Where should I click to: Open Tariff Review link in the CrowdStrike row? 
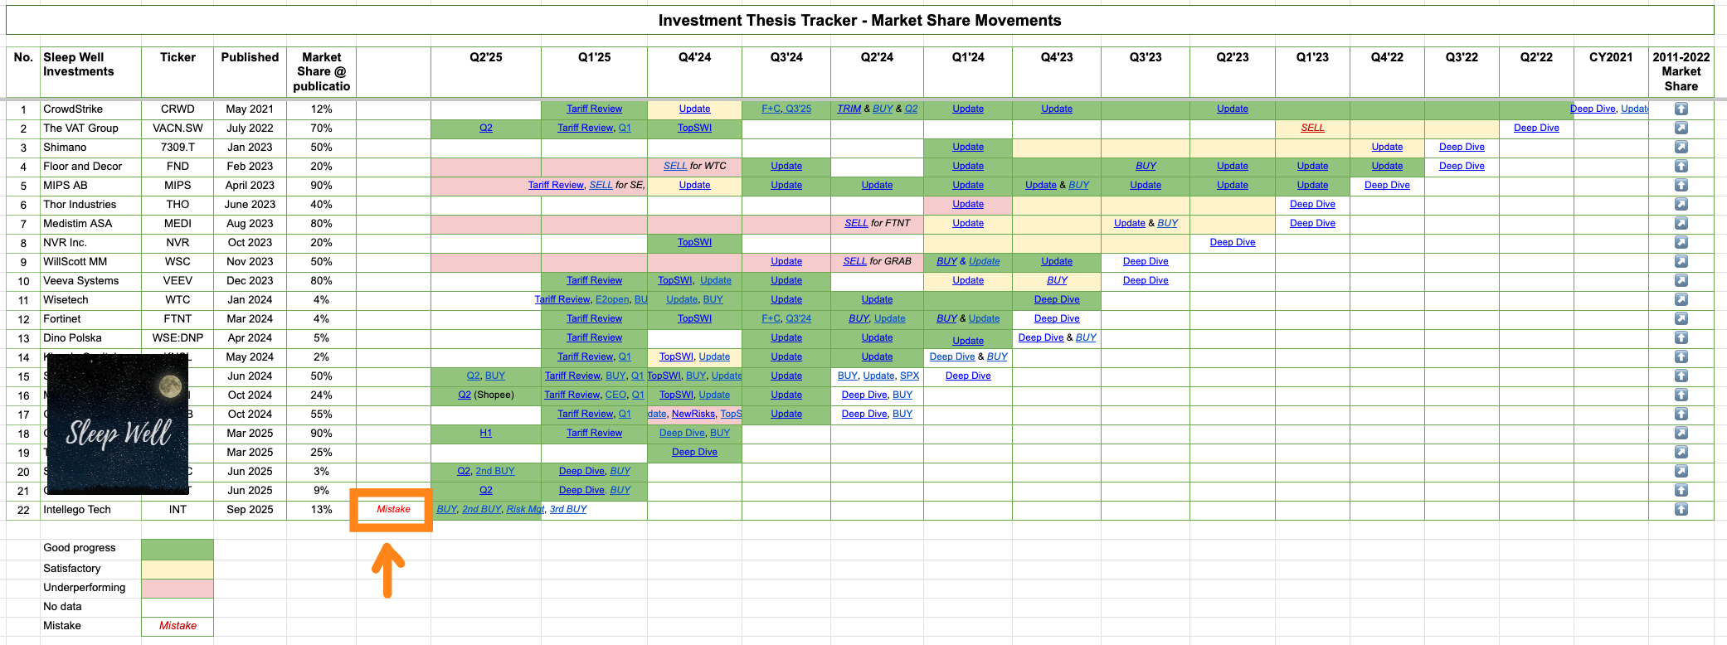[x=594, y=109]
